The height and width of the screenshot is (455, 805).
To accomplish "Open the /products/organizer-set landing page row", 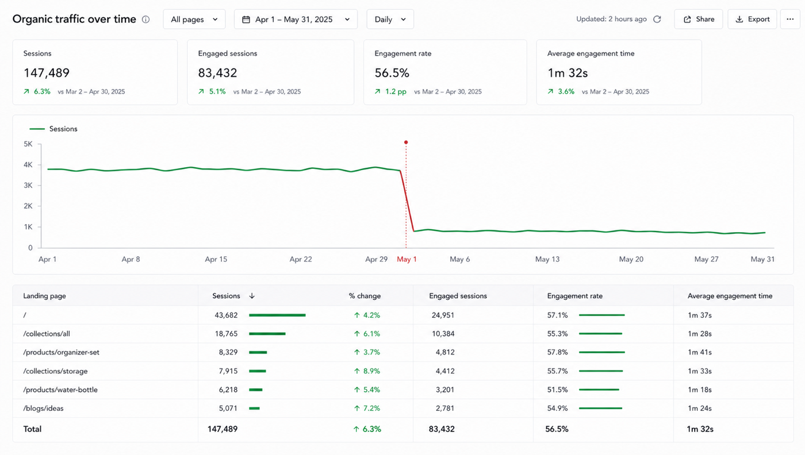I will coord(403,352).
